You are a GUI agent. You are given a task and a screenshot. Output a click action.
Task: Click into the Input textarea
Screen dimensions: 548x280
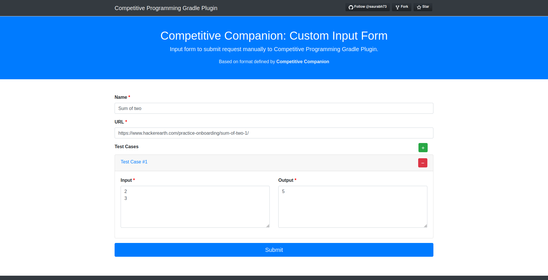[x=195, y=207]
